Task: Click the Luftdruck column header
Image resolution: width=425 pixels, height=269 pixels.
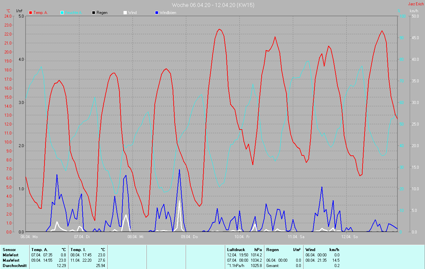Action: coord(235,250)
